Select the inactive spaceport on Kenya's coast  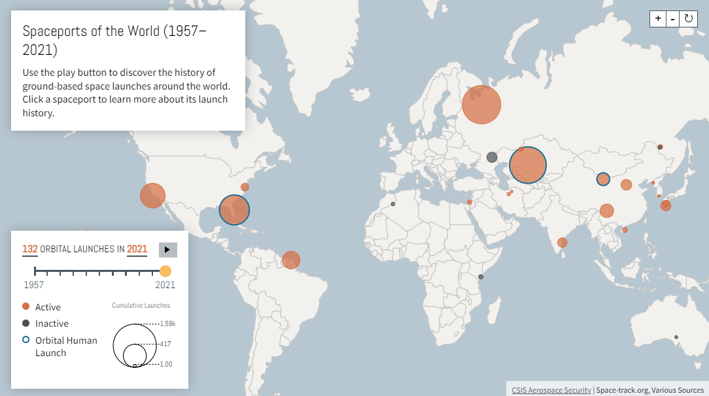click(x=481, y=277)
